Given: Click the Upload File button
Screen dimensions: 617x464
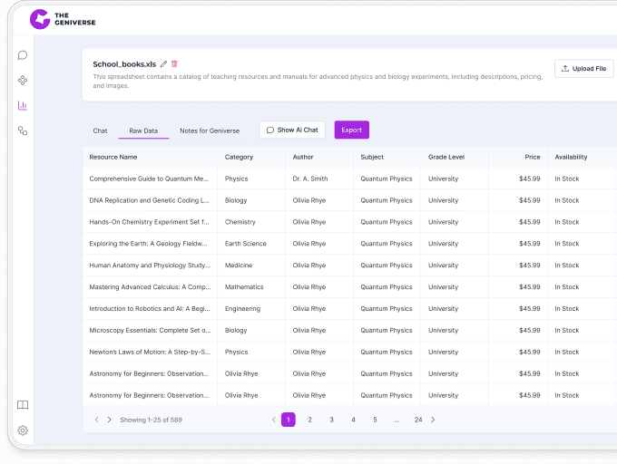Looking at the screenshot, I should click(x=583, y=69).
